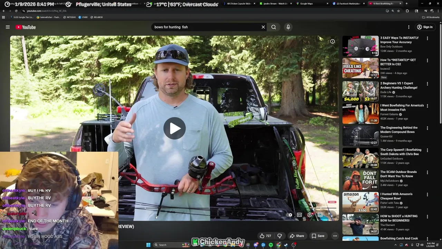Image resolution: width=442 pixels, height=249 pixels.
Task: Start voice search with the microphone
Action: pyautogui.click(x=288, y=27)
